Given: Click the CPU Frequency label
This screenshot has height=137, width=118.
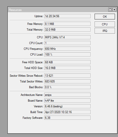Looking at the screenshot, I should (33, 49).
